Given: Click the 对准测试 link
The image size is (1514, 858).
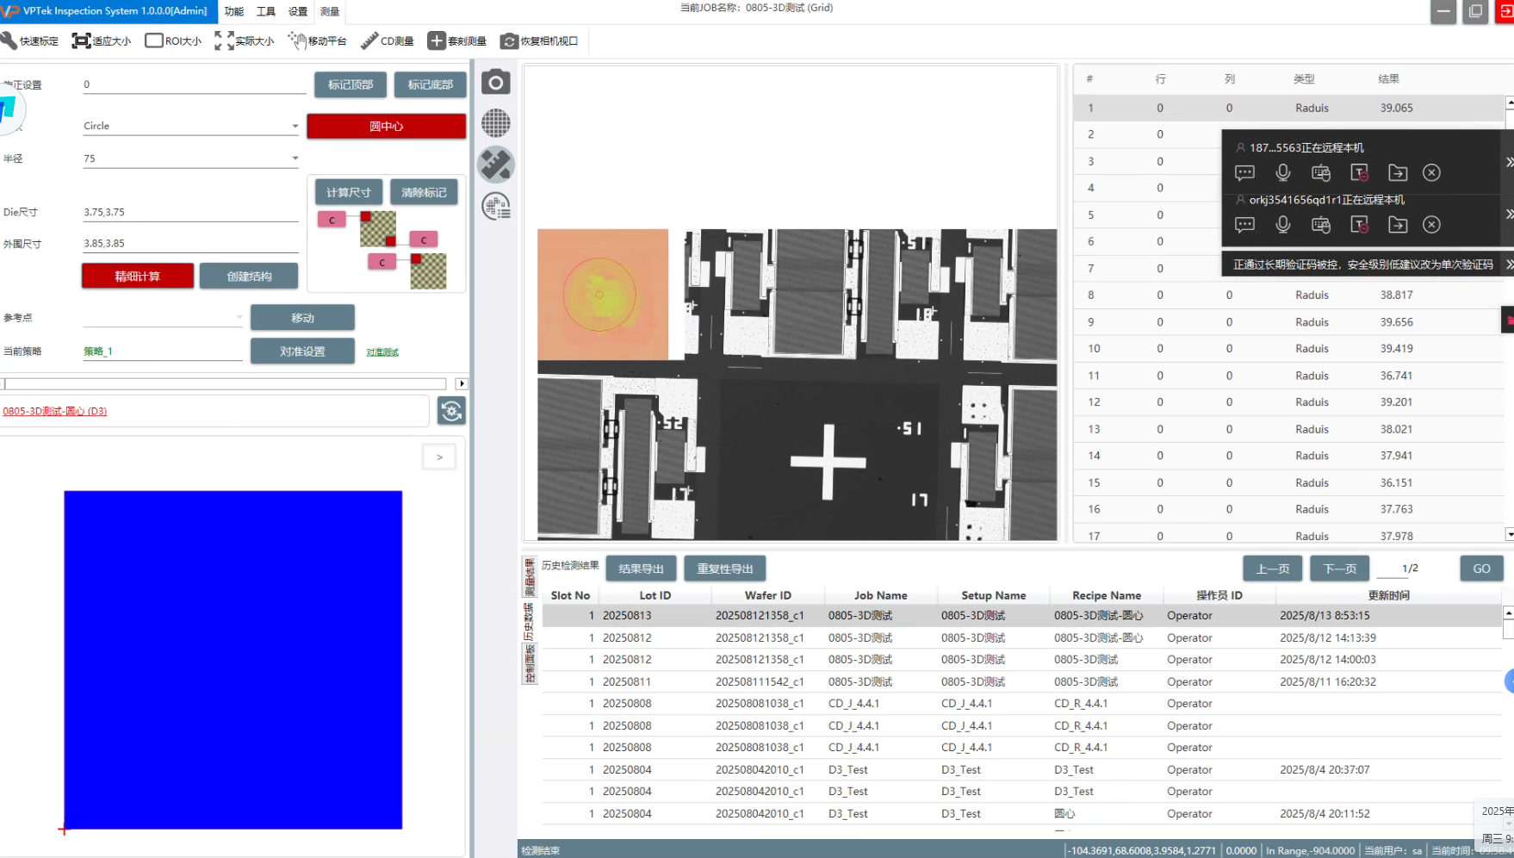Looking at the screenshot, I should click(382, 352).
